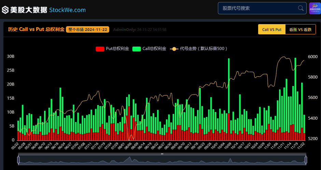The width and height of the screenshot is (321, 170).
Task: Select the Call VS Put tab
Action: tap(272, 29)
